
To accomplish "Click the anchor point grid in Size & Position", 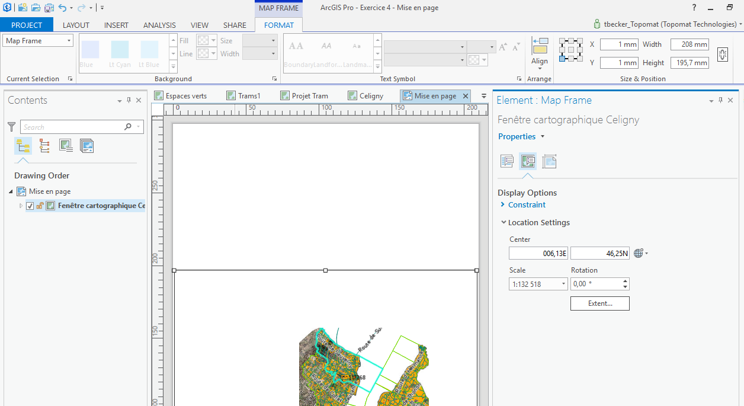I will [x=570, y=53].
